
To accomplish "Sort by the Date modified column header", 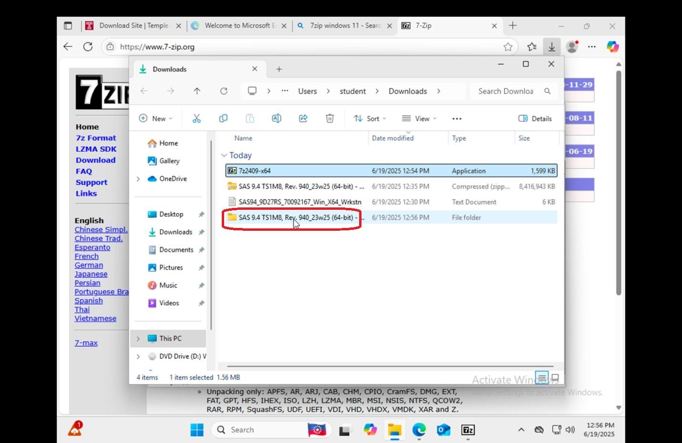I will (x=393, y=138).
